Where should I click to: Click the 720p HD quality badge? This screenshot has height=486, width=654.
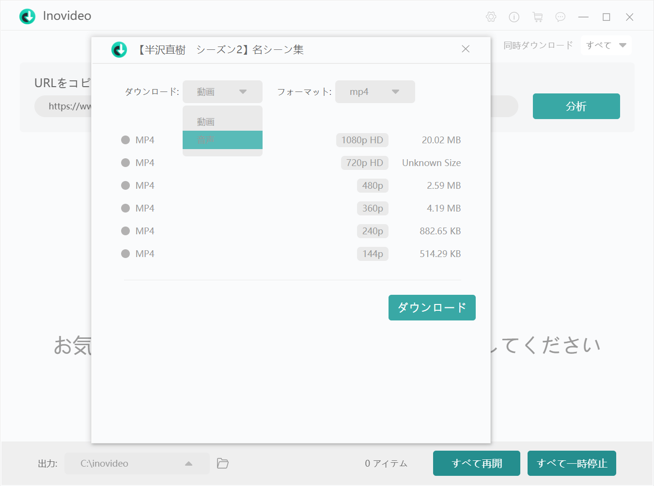[365, 163]
